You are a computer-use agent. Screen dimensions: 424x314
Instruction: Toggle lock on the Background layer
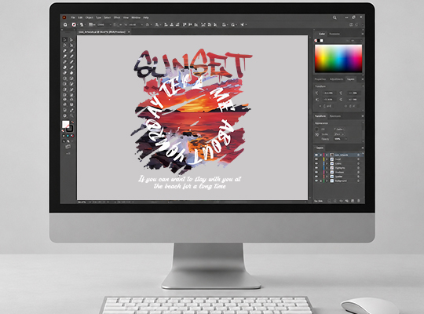point(320,181)
